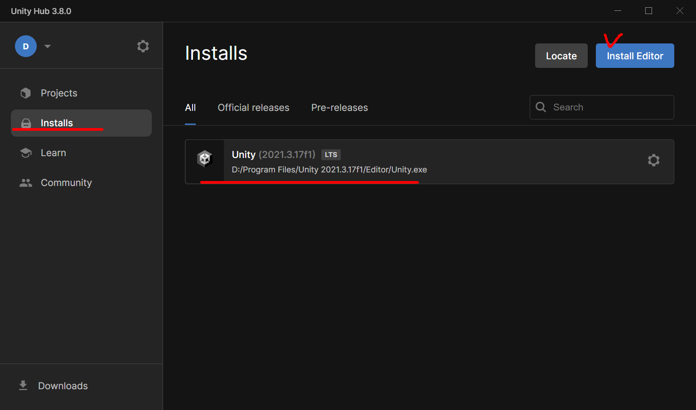Maximize the Unity Hub window

(x=648, y=11)
